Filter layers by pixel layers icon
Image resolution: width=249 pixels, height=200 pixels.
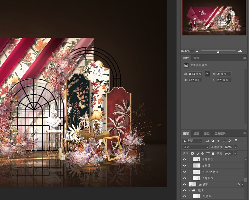207,141
